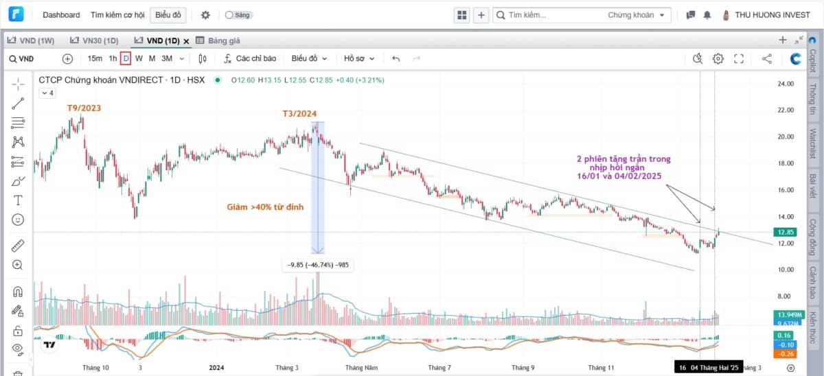Screen dimensions: 824x376
Task: Click the trash remove-drawings icon
Action: (18, 373)
